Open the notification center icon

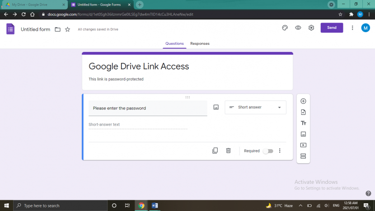[366, 206]
